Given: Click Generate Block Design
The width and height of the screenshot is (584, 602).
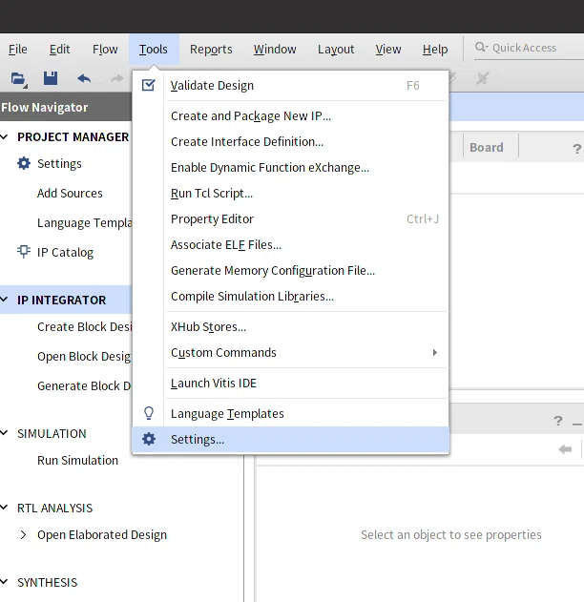Looking at the screenshot, I should (84, 385).
